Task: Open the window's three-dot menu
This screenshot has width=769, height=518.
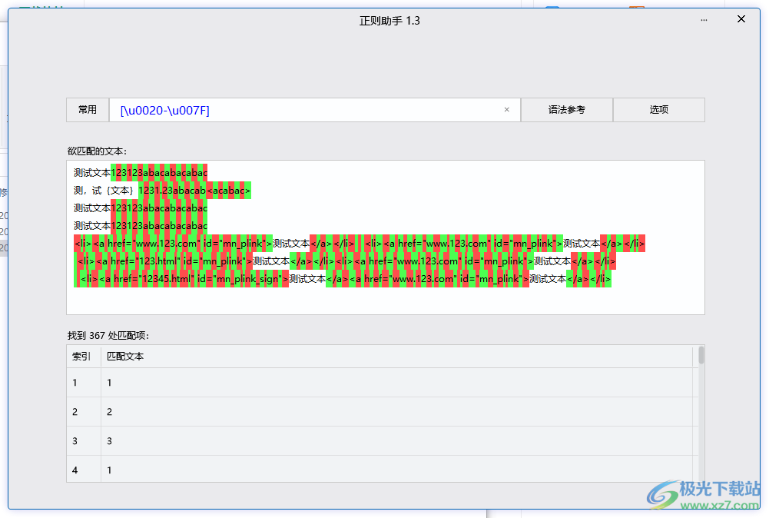Action: pos(704,20)
